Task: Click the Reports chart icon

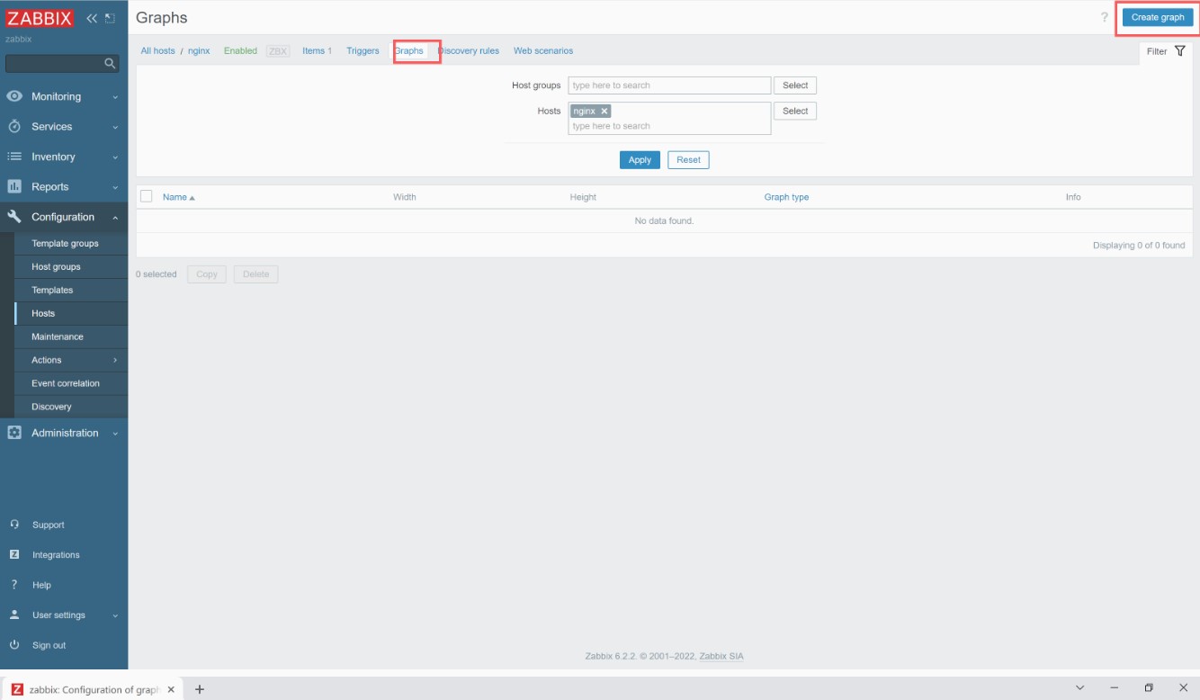Action: [14, 187]
